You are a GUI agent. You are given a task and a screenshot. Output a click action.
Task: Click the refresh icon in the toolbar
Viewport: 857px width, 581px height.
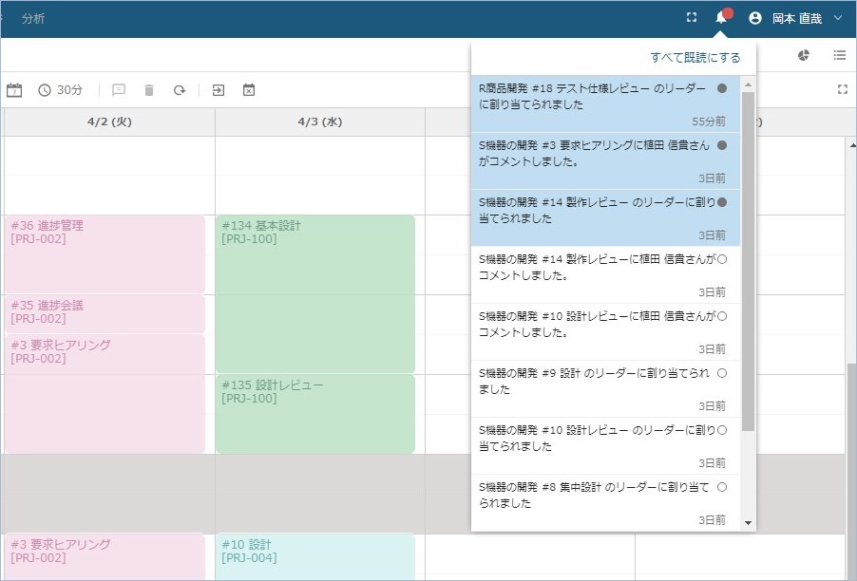179,90
